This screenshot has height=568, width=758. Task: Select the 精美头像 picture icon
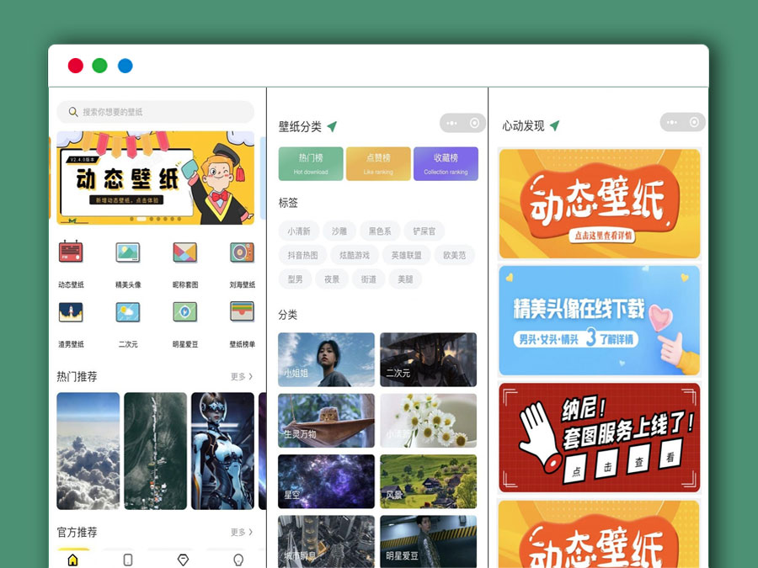tap(127, 253)
